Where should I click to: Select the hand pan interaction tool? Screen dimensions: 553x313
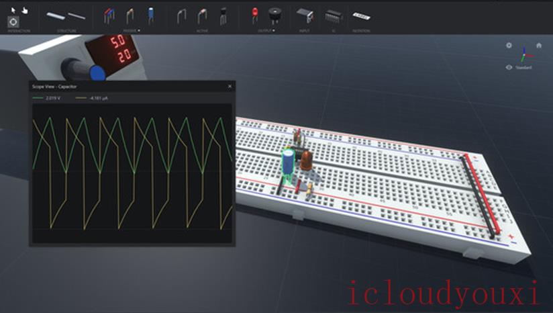[25, 10]
